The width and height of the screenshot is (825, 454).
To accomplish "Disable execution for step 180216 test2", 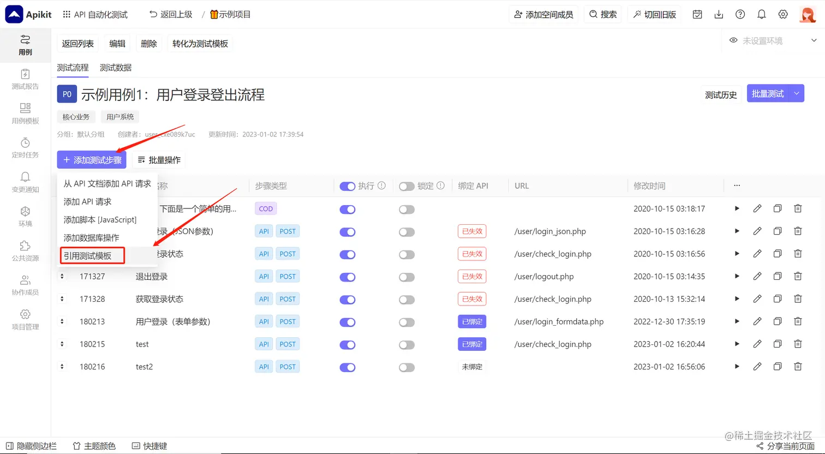I will pyautogui.click(x=348, y=367).
